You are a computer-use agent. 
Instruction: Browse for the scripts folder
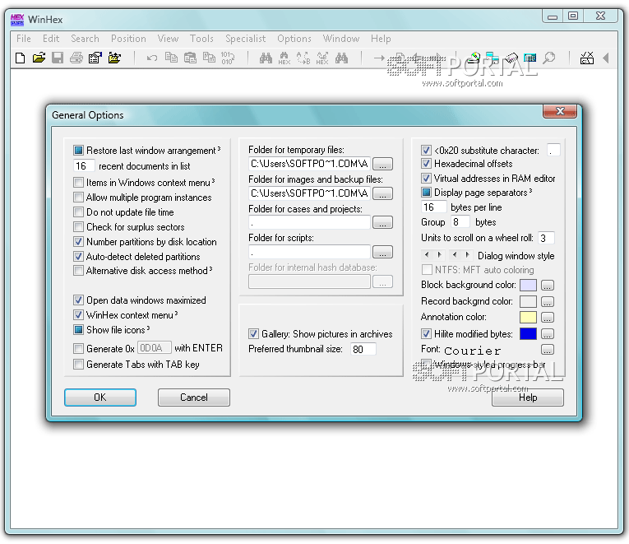[x=382, y=252]
